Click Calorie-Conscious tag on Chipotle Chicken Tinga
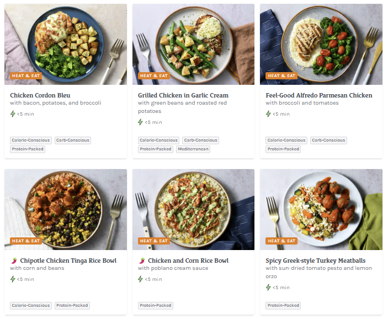 (31, 306)
